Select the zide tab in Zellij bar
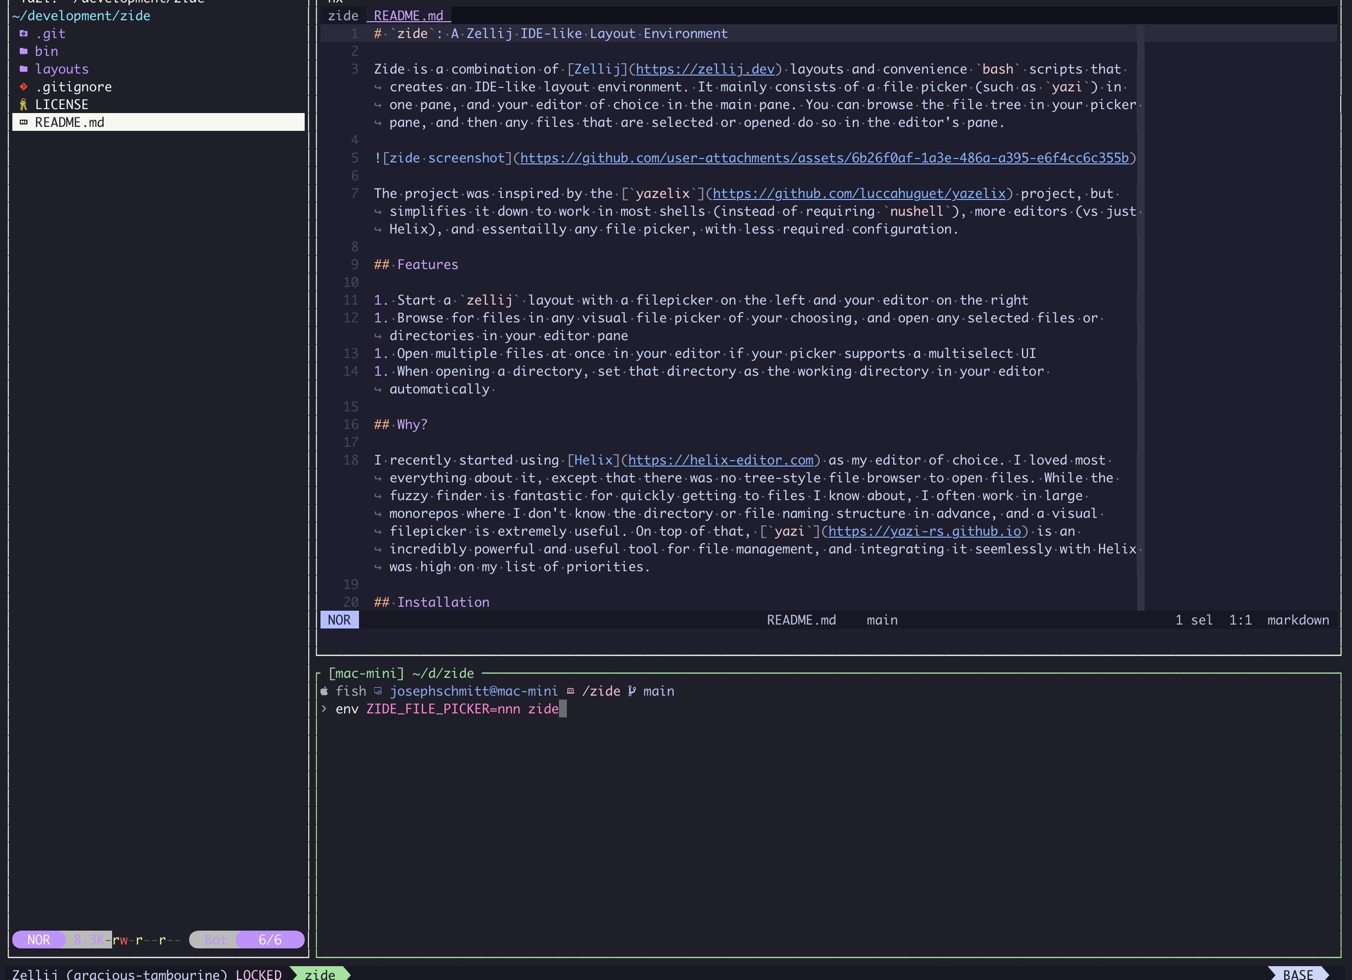Screen dimensions: 1352x980 click(x=319, y=974)
